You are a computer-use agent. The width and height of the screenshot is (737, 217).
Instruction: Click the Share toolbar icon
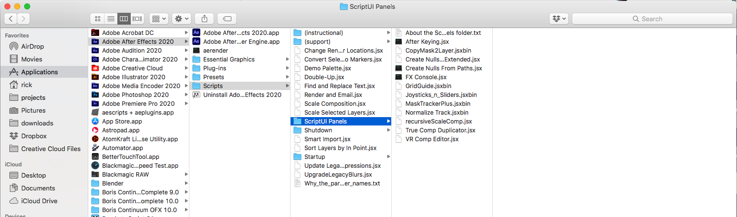pyautogui.click(x=204, y=19)
